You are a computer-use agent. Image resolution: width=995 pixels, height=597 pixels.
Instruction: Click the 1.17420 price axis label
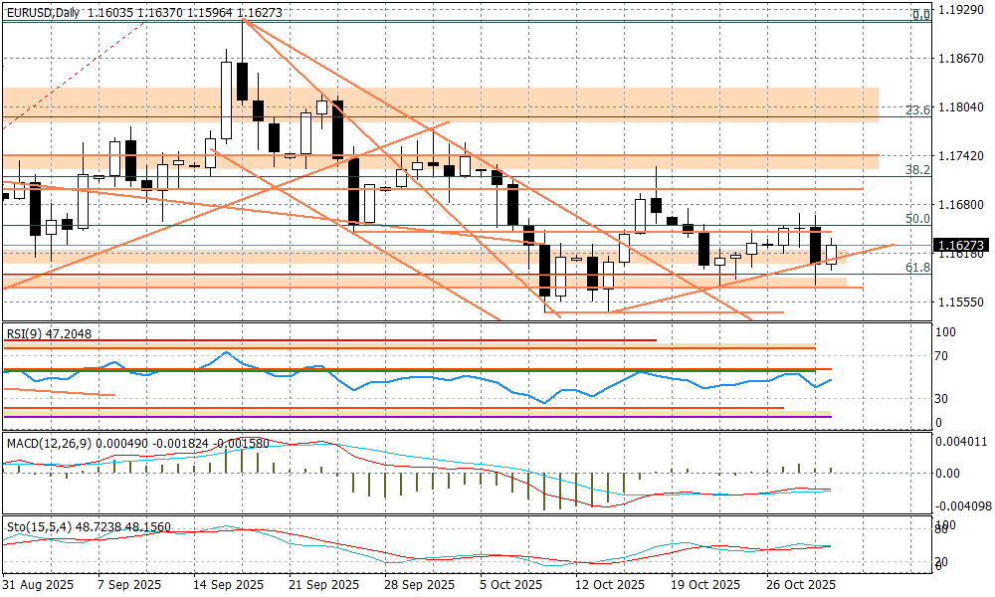pos(962,157)
